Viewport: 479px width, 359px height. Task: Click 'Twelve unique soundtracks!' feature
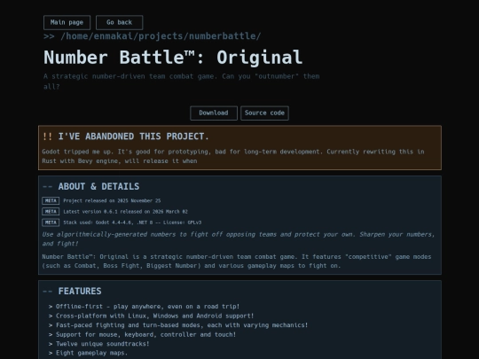[102, 344]
